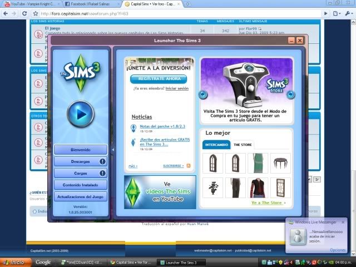356x267 pixels.
Task: Open the Descargas section
Action: (80, 161)
